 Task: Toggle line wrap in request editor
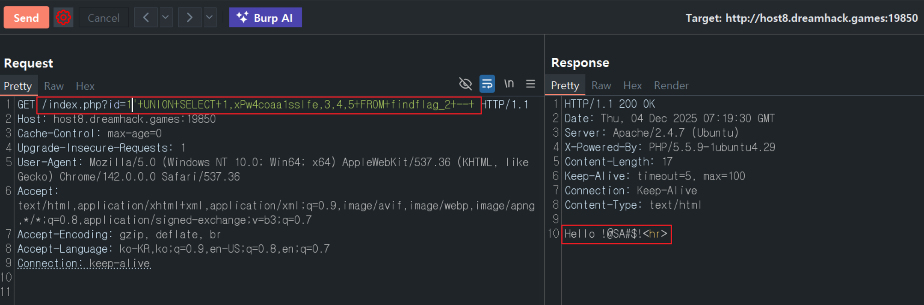coord(487,84)
